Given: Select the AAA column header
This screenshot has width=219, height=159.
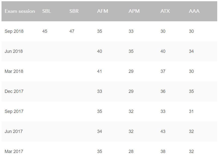Looking at the screenshot, I should point(194,11).
